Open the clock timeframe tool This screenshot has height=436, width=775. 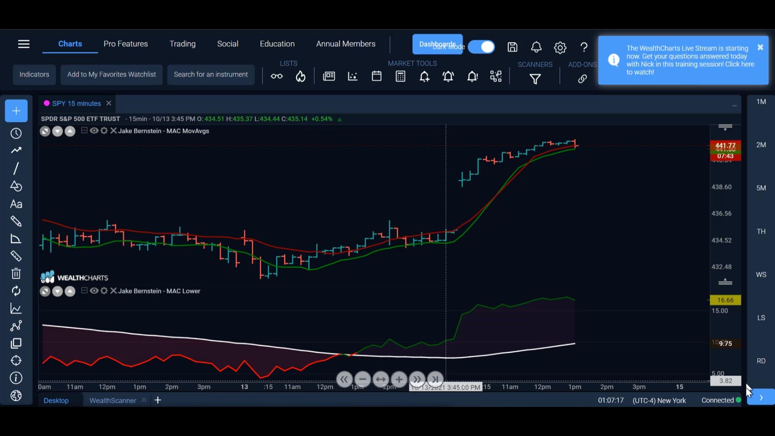click(16, 133)
